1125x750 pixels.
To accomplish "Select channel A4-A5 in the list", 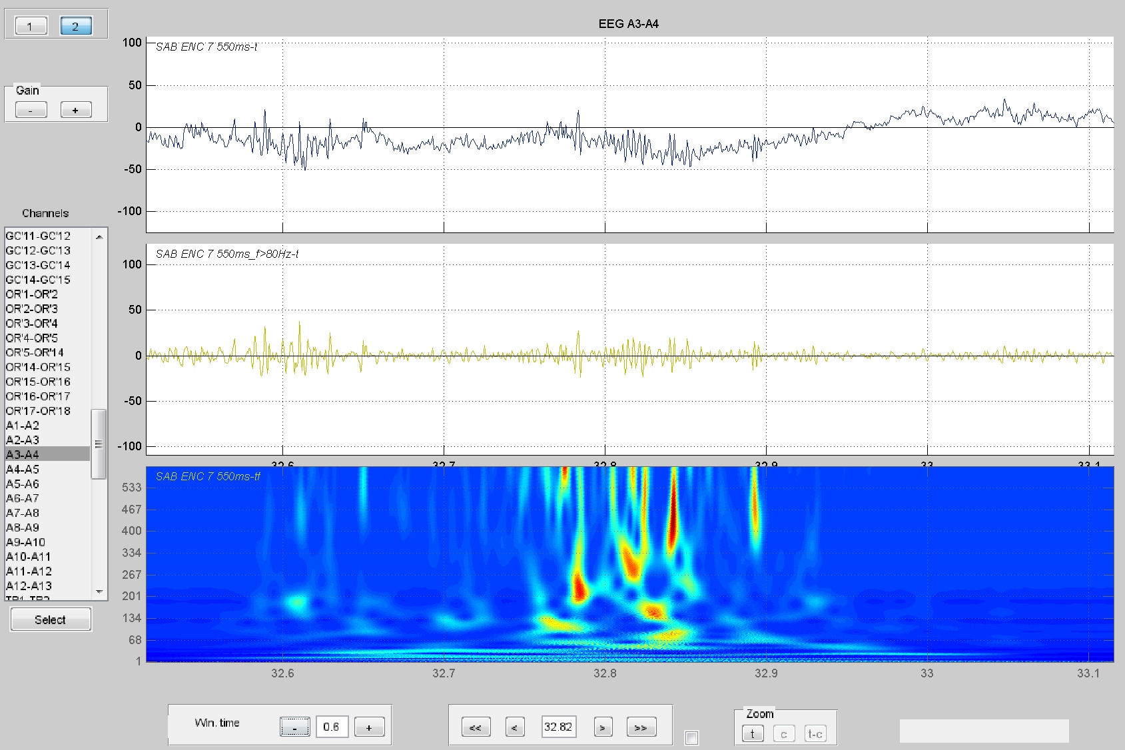I will click(x=47, y=469).
